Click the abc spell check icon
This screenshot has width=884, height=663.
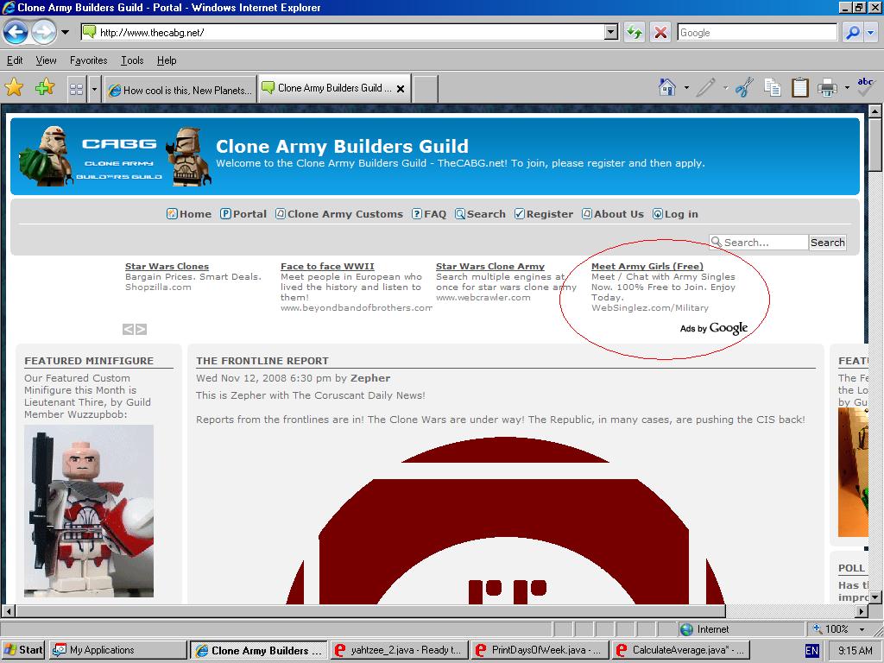(865, 87)
